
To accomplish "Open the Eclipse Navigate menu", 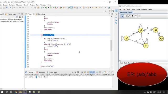I will point(19,5).
